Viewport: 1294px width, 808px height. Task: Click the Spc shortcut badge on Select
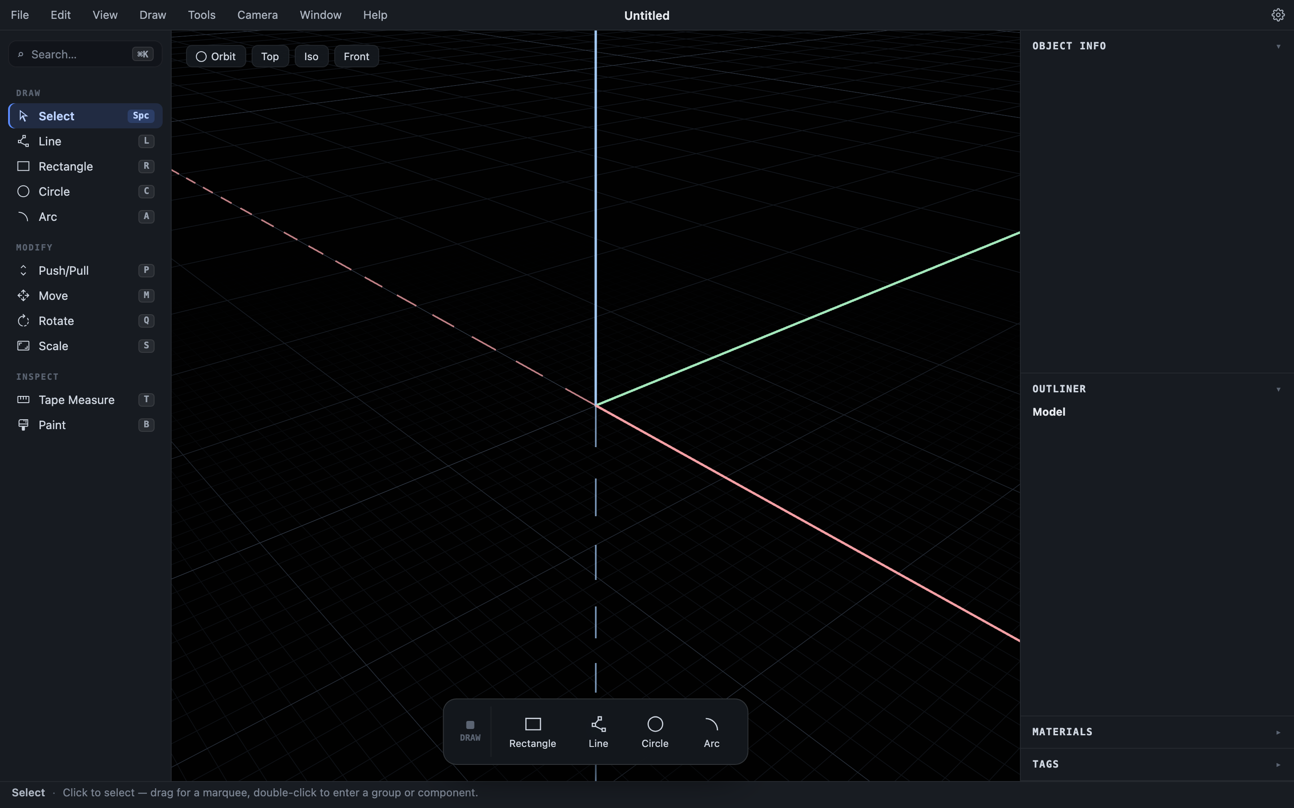click(x=141, y=116)
